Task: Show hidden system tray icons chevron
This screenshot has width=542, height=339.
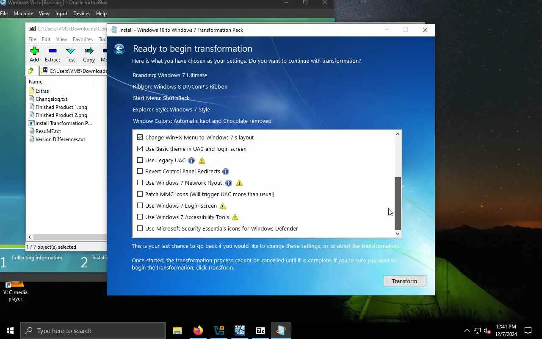Action: [467, 331]
